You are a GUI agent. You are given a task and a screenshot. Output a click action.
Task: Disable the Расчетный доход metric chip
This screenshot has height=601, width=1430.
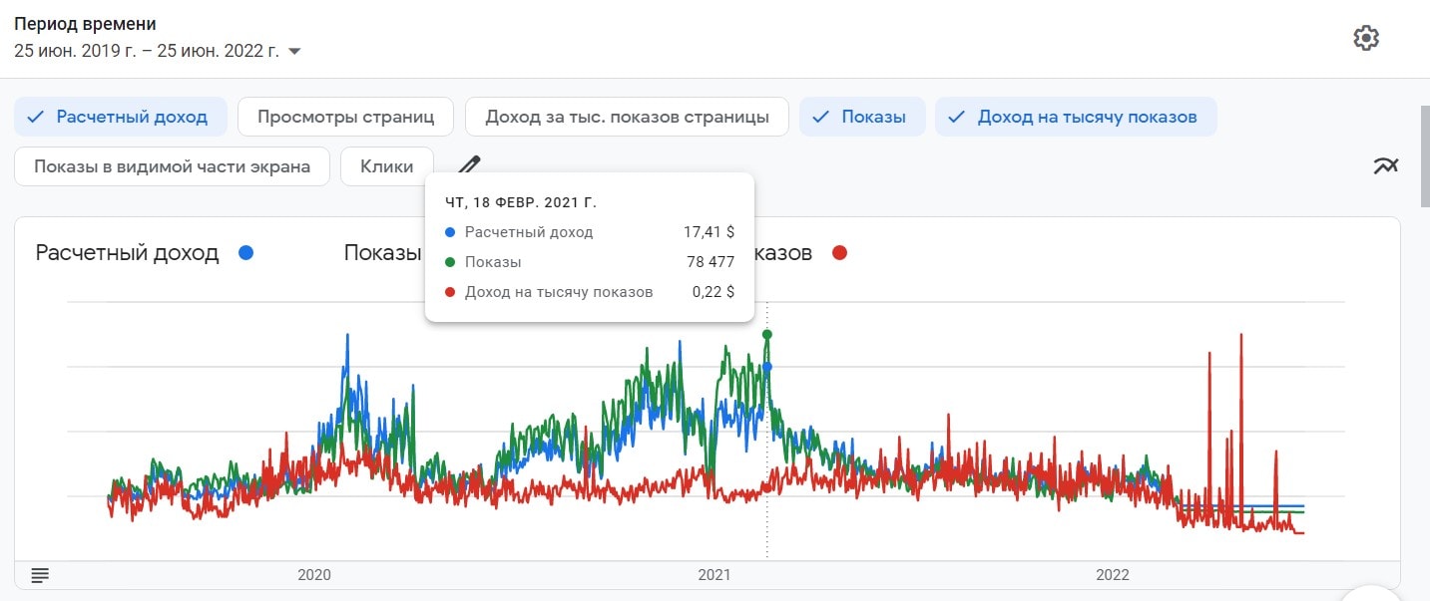click(x=120, y=117)
